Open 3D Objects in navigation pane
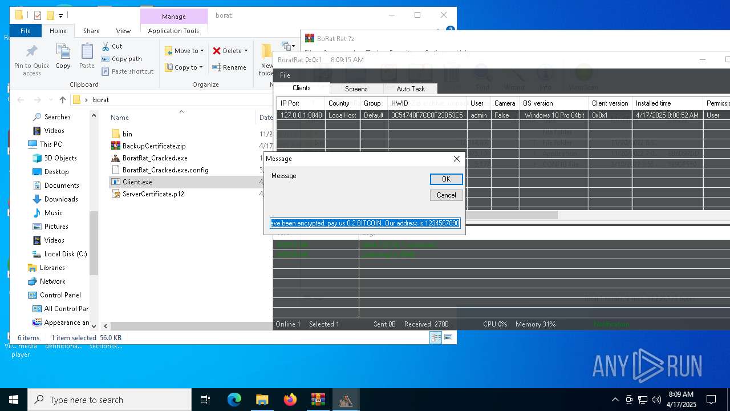The image size is (730, 411). [x=60, y=158]
